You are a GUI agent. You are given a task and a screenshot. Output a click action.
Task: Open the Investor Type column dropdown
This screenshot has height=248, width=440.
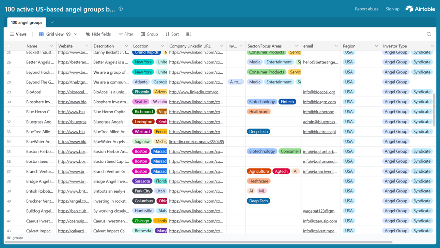pos(432,46)
